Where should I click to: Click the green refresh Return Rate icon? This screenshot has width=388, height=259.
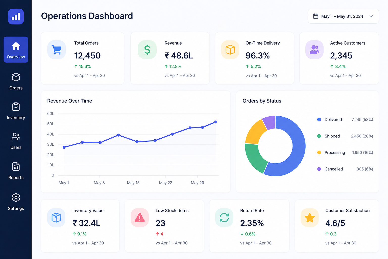coord(224,218)
